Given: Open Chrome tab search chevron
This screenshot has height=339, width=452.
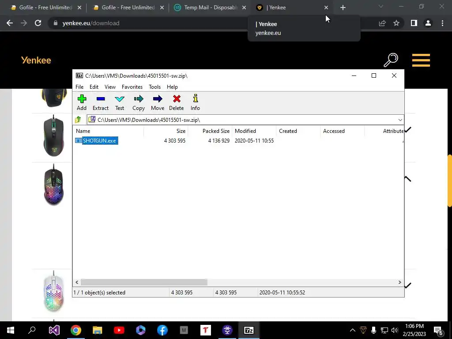Looking at the screenshot, I should (x=381, y=6).
